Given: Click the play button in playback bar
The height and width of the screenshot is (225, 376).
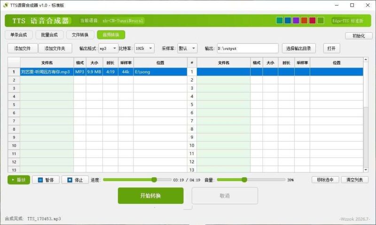Looking at the screenshot, I should pos(19,180).
